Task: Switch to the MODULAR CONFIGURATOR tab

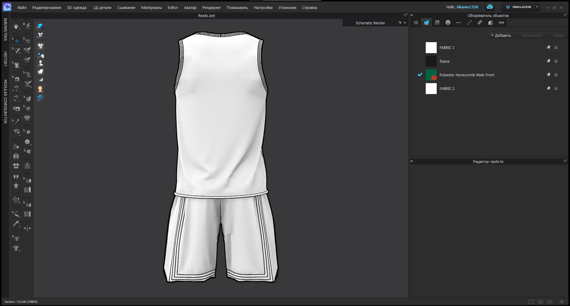Action: pos(5,98)
